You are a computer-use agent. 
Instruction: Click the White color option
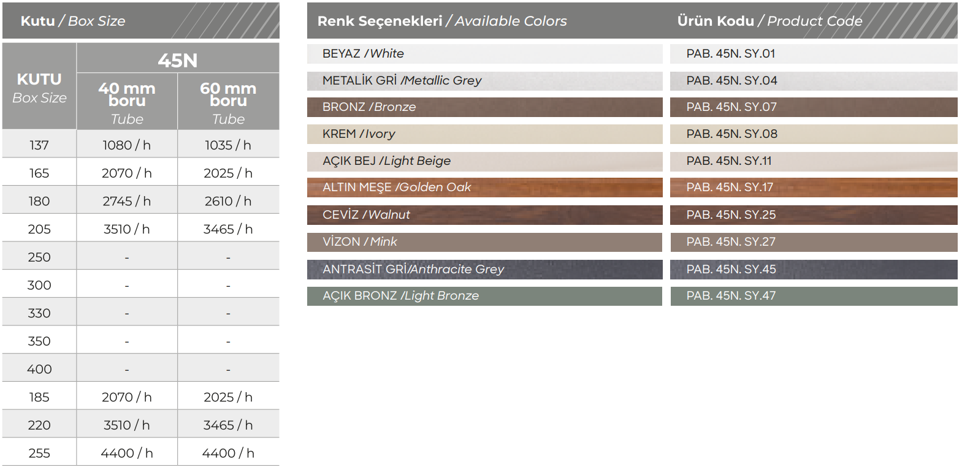coord(484,54)
